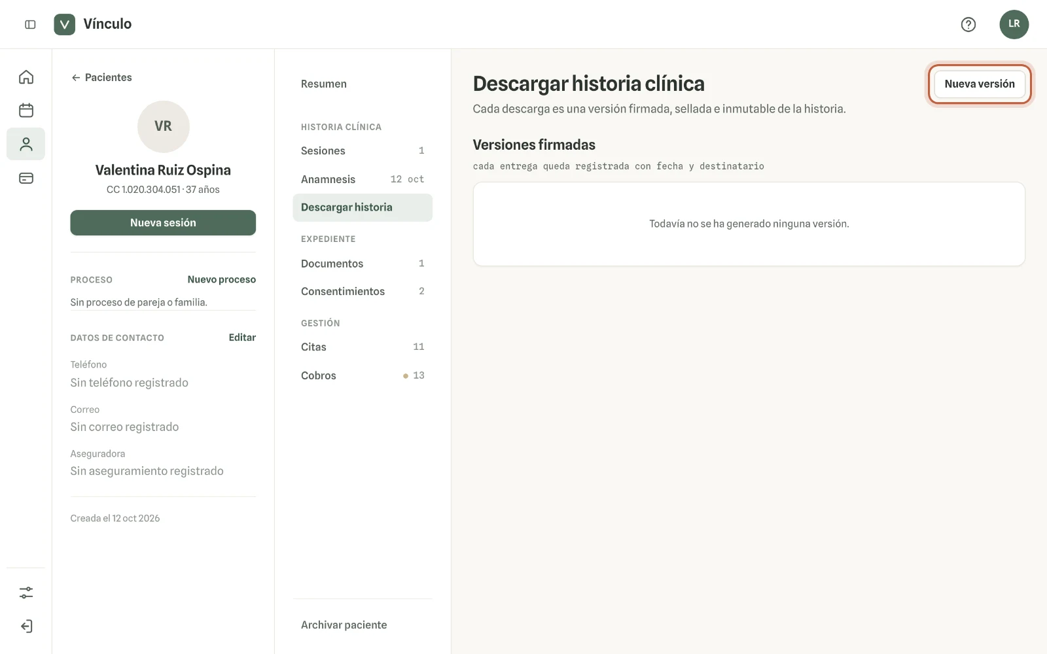This screenshot has width=1047, height=654.
Task: Click the Vínculo logo icon
Action: (x=64, y=24)
